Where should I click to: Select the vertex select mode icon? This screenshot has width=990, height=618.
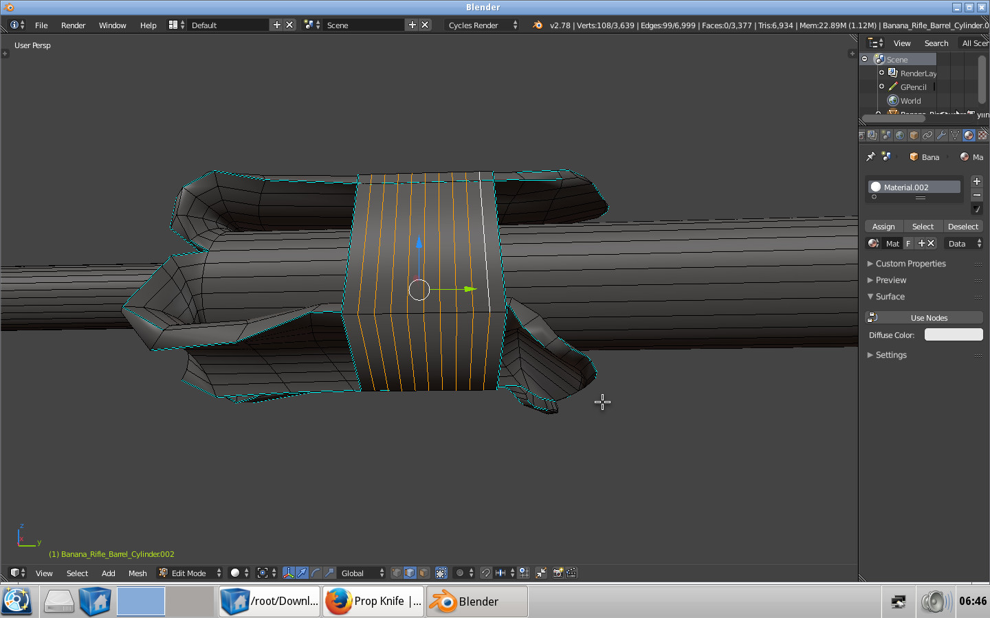397,573
